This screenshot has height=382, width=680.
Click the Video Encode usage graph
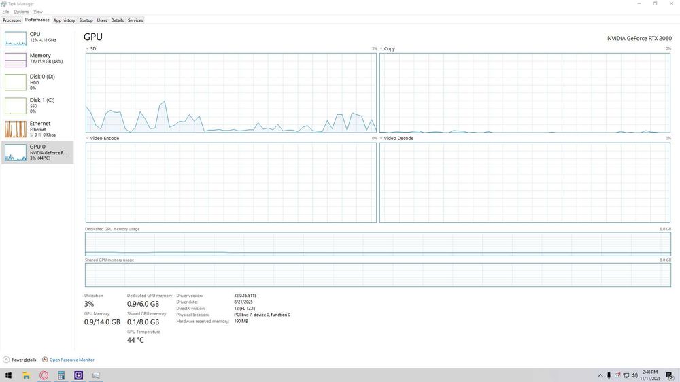tap(231, 183)
